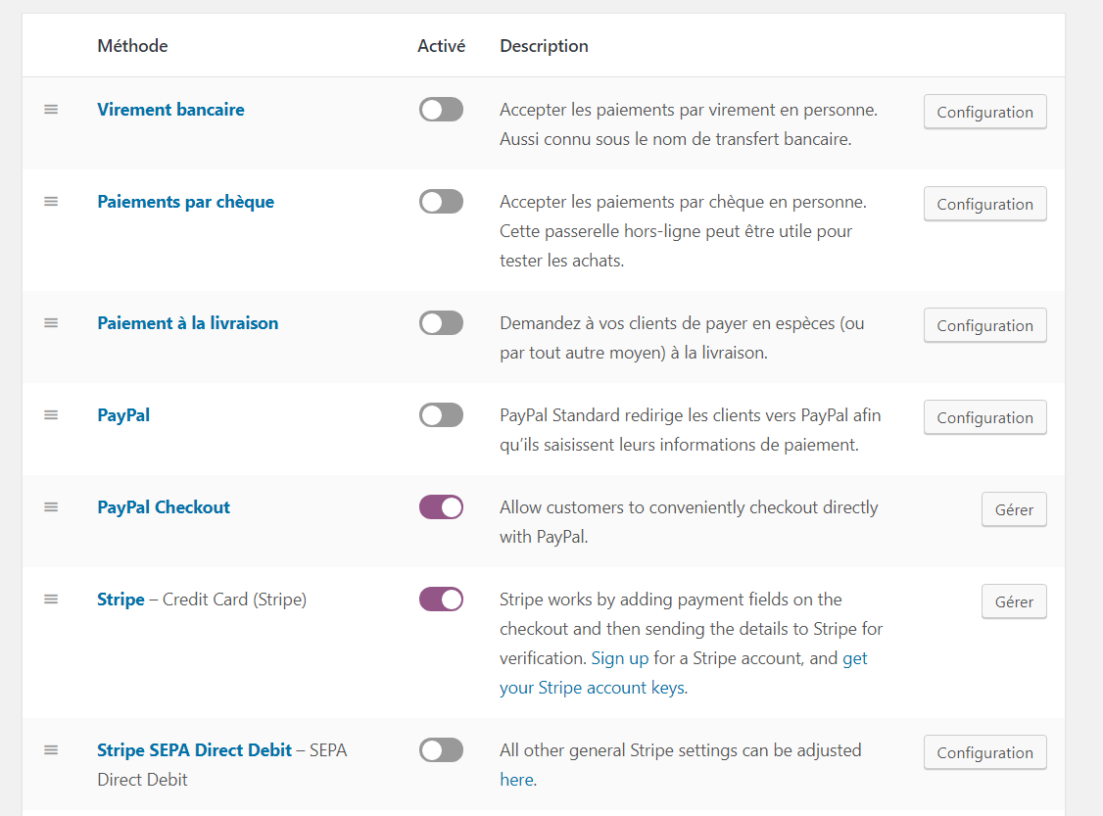Open the Stripe SEPA Direct Debit link
This screenshot has height=816, width=1103.
(194, 750)
